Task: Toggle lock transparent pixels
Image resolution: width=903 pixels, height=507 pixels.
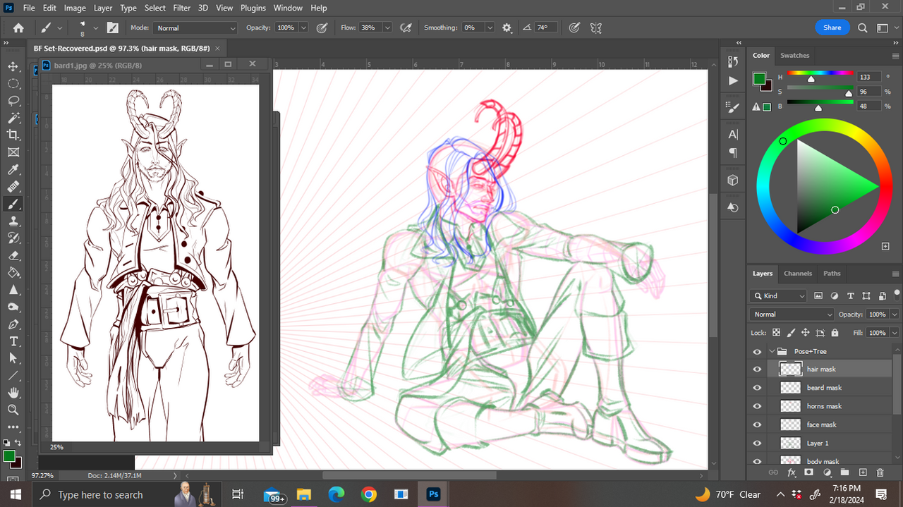Action: point(776,333)
